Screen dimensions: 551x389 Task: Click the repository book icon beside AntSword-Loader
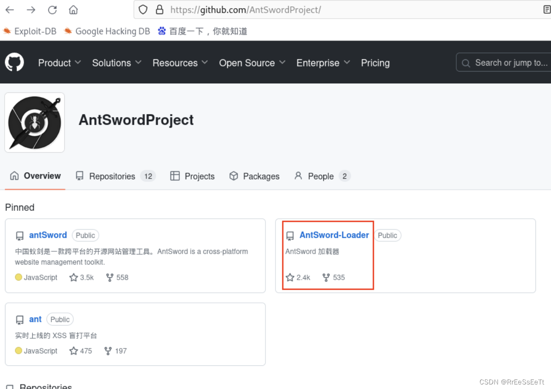pos(290,235)
